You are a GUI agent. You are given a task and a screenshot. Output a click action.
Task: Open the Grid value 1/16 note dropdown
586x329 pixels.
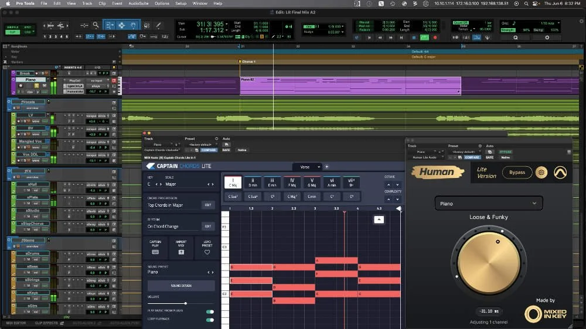tap(550, 23)
